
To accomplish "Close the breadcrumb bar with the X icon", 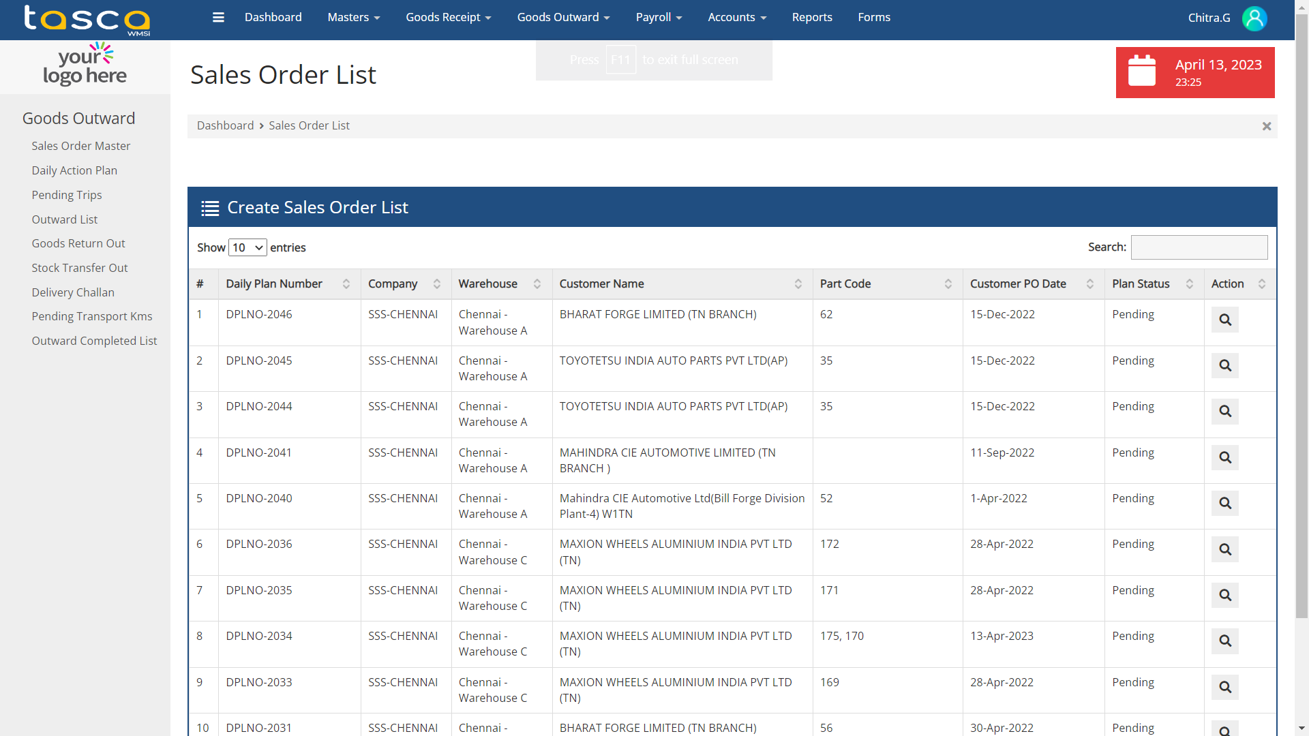I will [1267, 126].
